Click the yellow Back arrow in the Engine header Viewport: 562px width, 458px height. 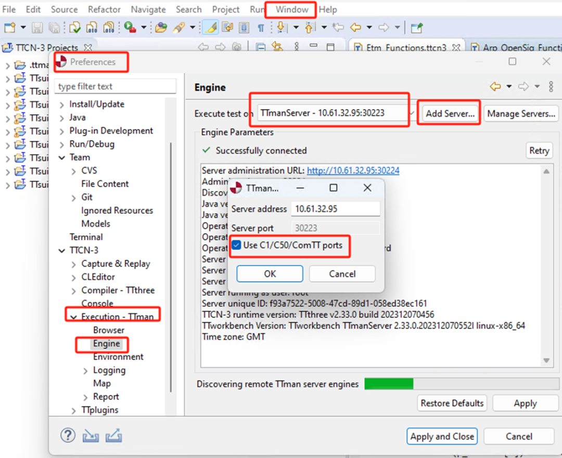495,86
